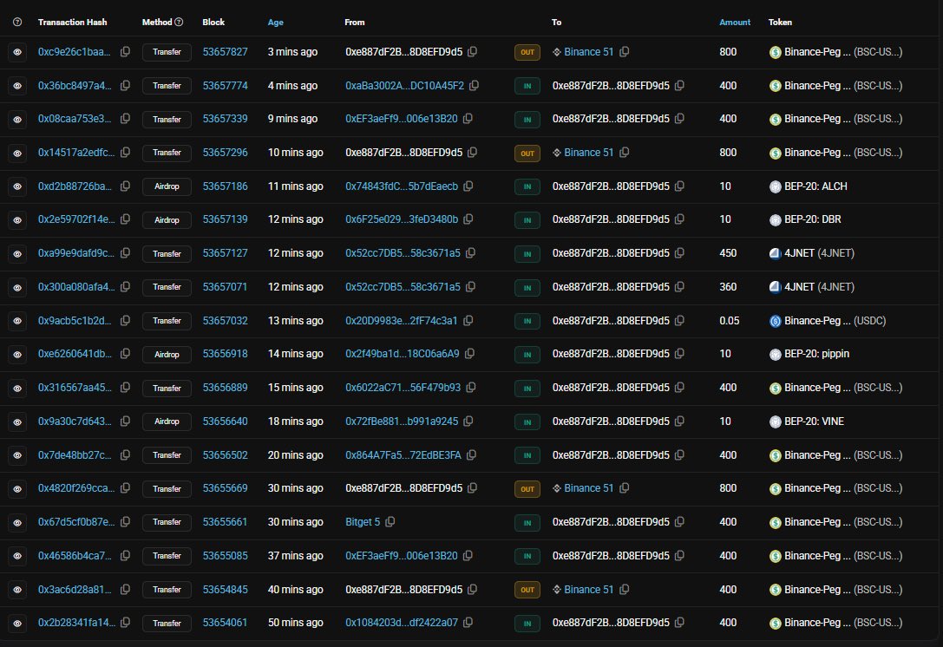Image resolution: width=943 pixels, height=647 pixels.
Task: Toggle eye preview for 0x4820f269cca row
Action: [17, 489]
